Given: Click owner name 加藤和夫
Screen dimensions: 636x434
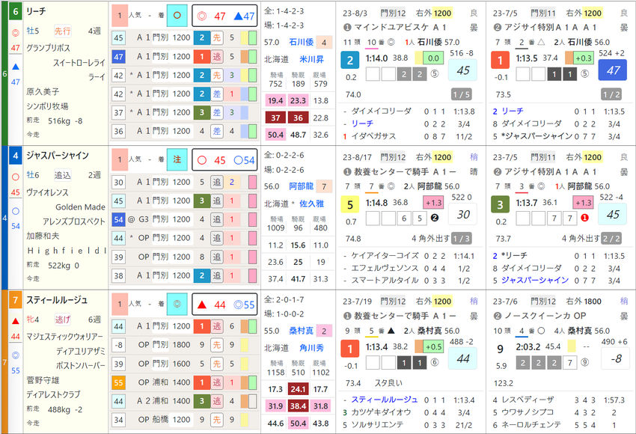Looking at the screenshot, I should tap(43, 236).
